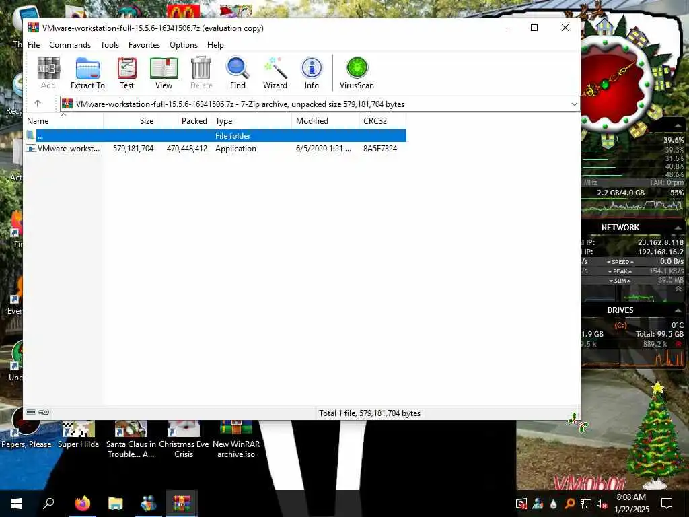The height and width of the screenshot is (517, 689).
Task: Open the Find files tool
Action: [238, 73]
